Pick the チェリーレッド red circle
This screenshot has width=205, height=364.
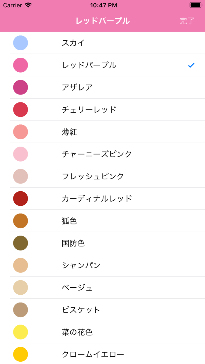click(20, 110)
